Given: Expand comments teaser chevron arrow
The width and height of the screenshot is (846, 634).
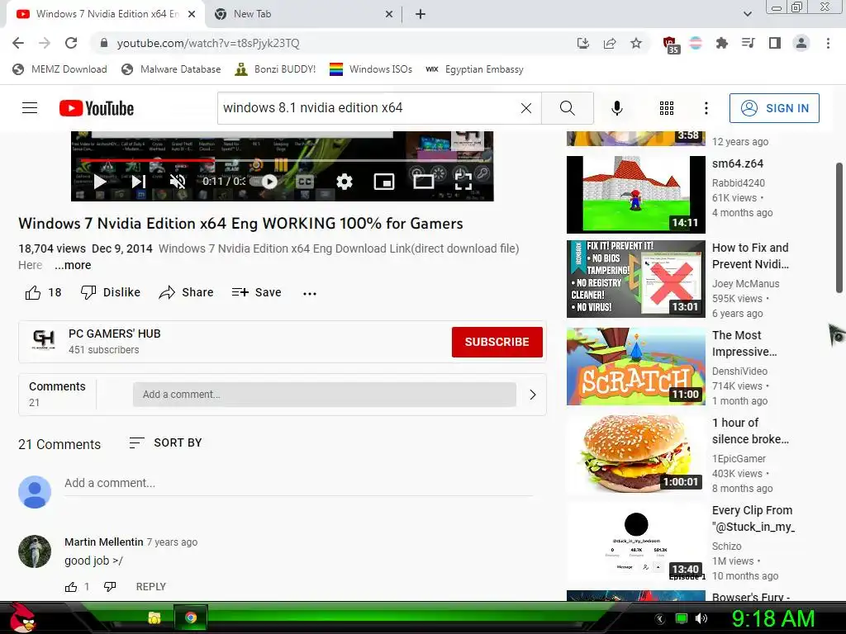Looking at the screenshot, I should click(x=533, y=395).
